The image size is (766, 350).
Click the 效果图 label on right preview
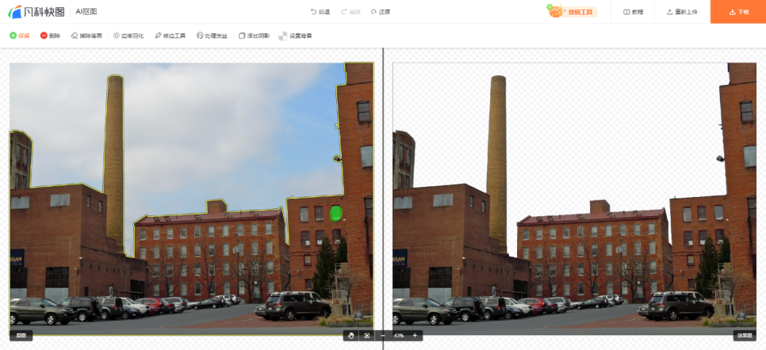pos(745,335)
